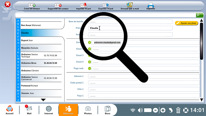206x116 pixels.
Task: Click form scrollbar down arrow
Action: click(202, 100)
